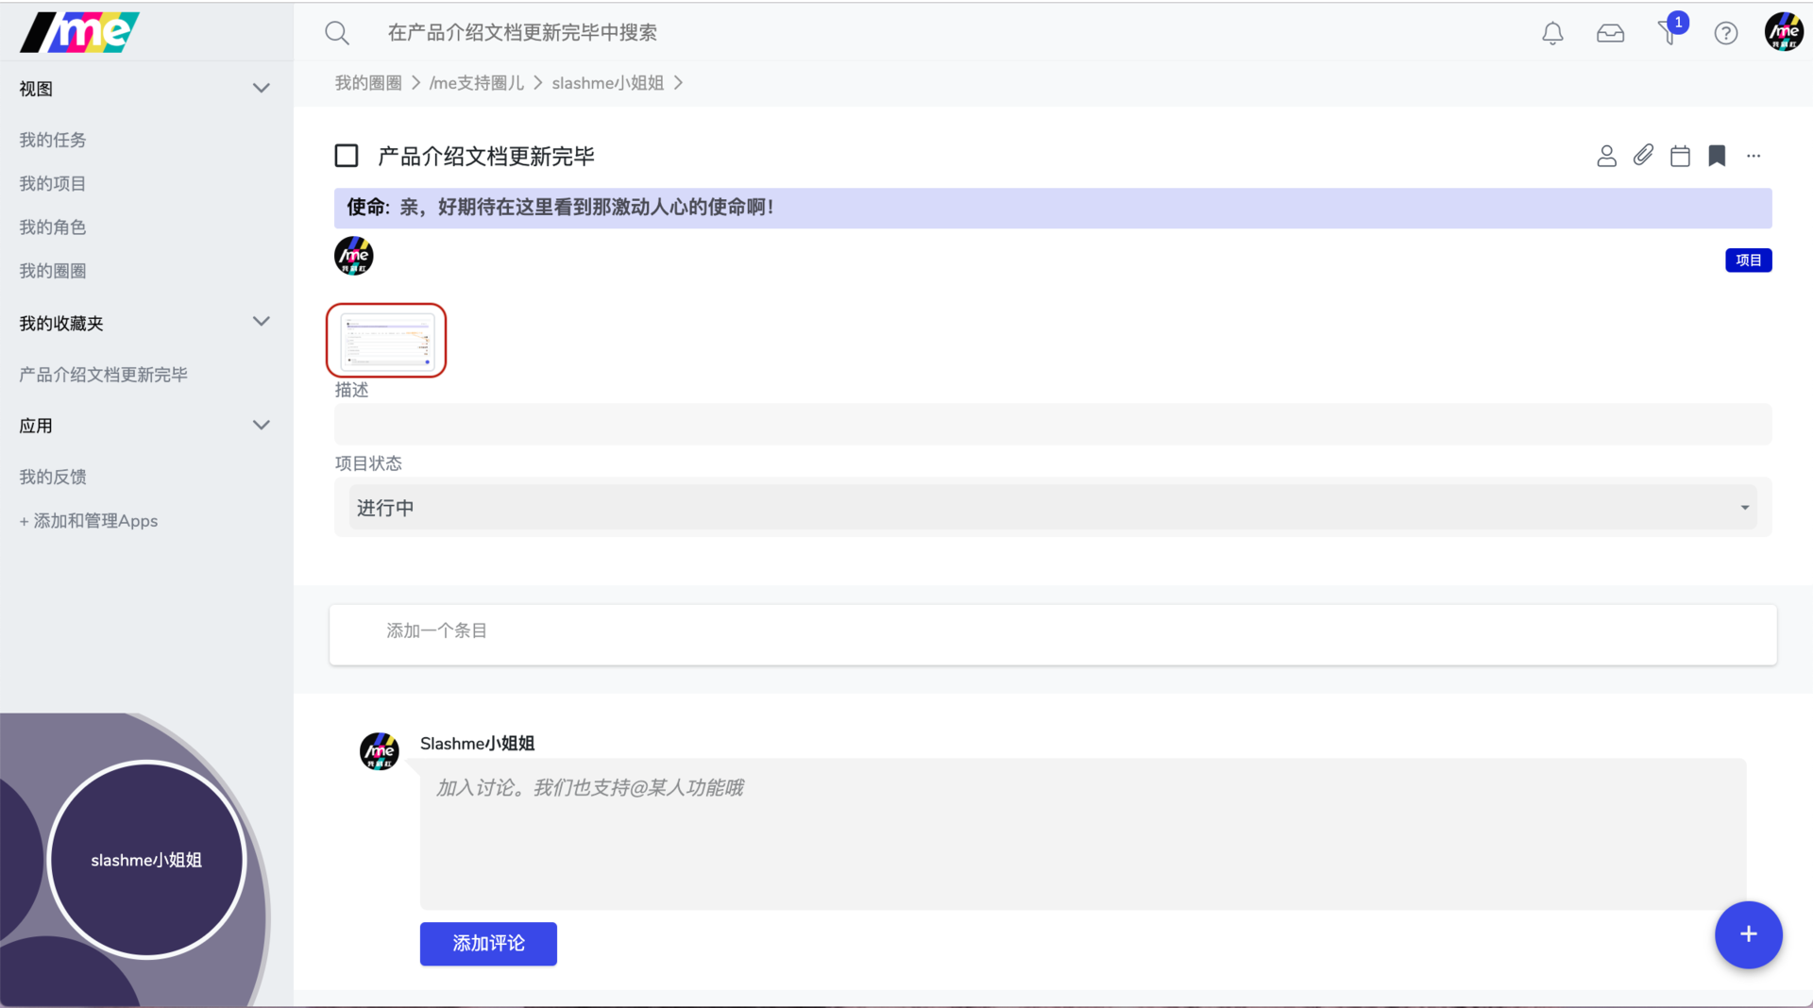Click the top search field

[x=522, y=33]
